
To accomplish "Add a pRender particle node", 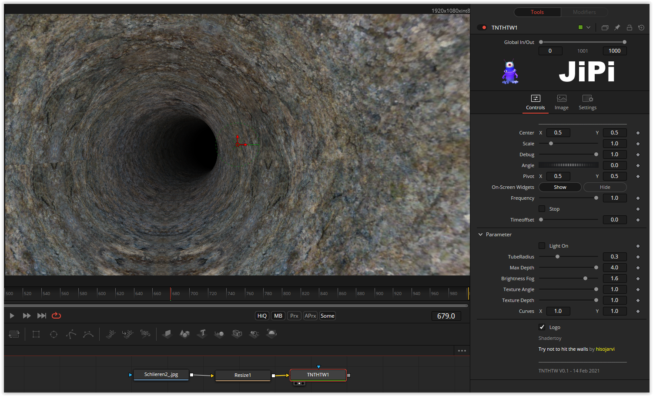I will point(145,334).
